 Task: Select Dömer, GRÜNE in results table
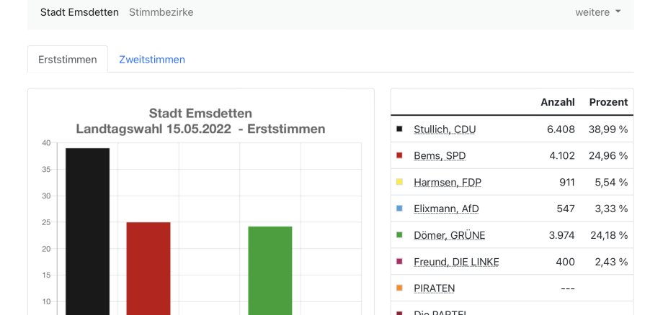449,235
